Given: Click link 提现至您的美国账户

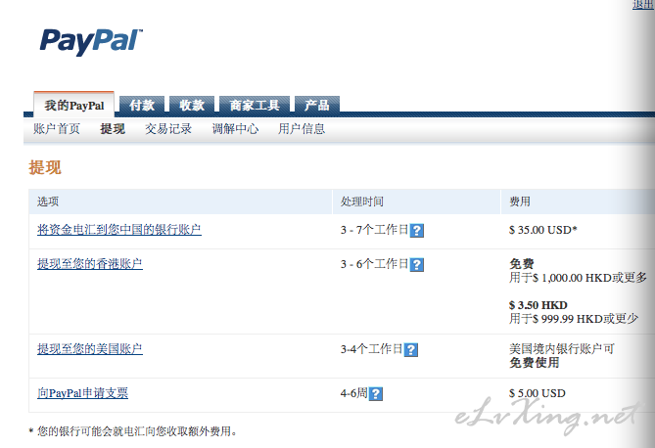Looking at the screenshot, I should tap(90, 349).
